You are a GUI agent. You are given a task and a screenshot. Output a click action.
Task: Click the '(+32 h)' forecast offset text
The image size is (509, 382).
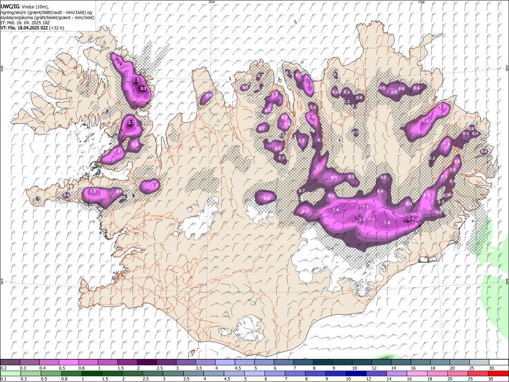[x=57, y=28]
